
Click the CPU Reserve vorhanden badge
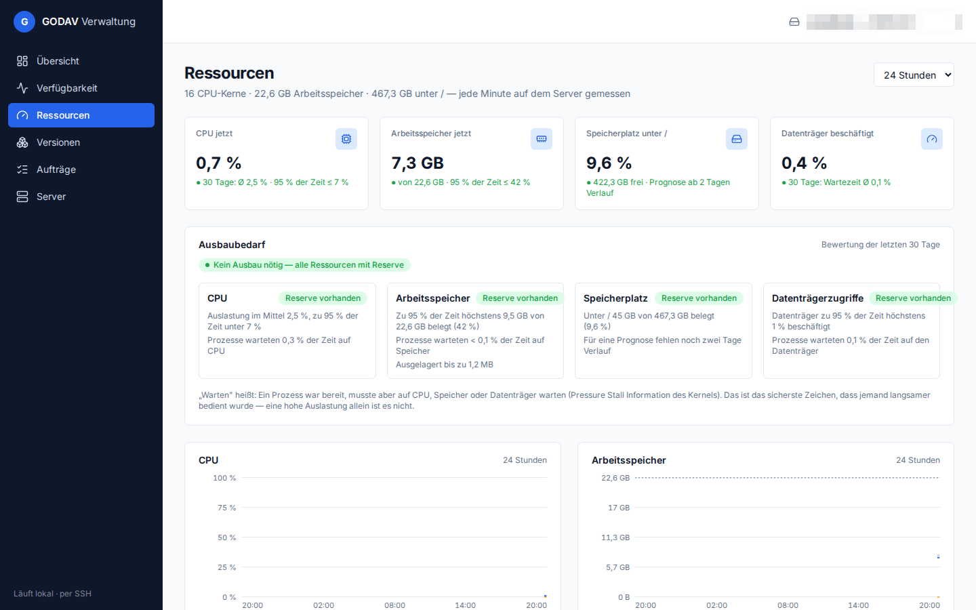(x=323, y=298)
